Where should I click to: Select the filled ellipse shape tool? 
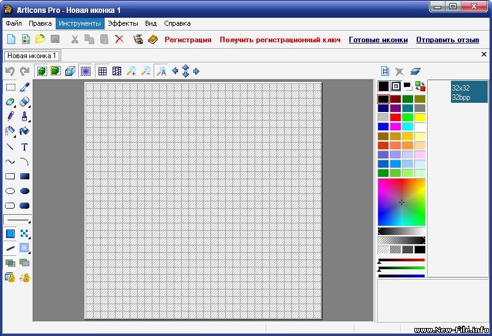click(24, 191)
